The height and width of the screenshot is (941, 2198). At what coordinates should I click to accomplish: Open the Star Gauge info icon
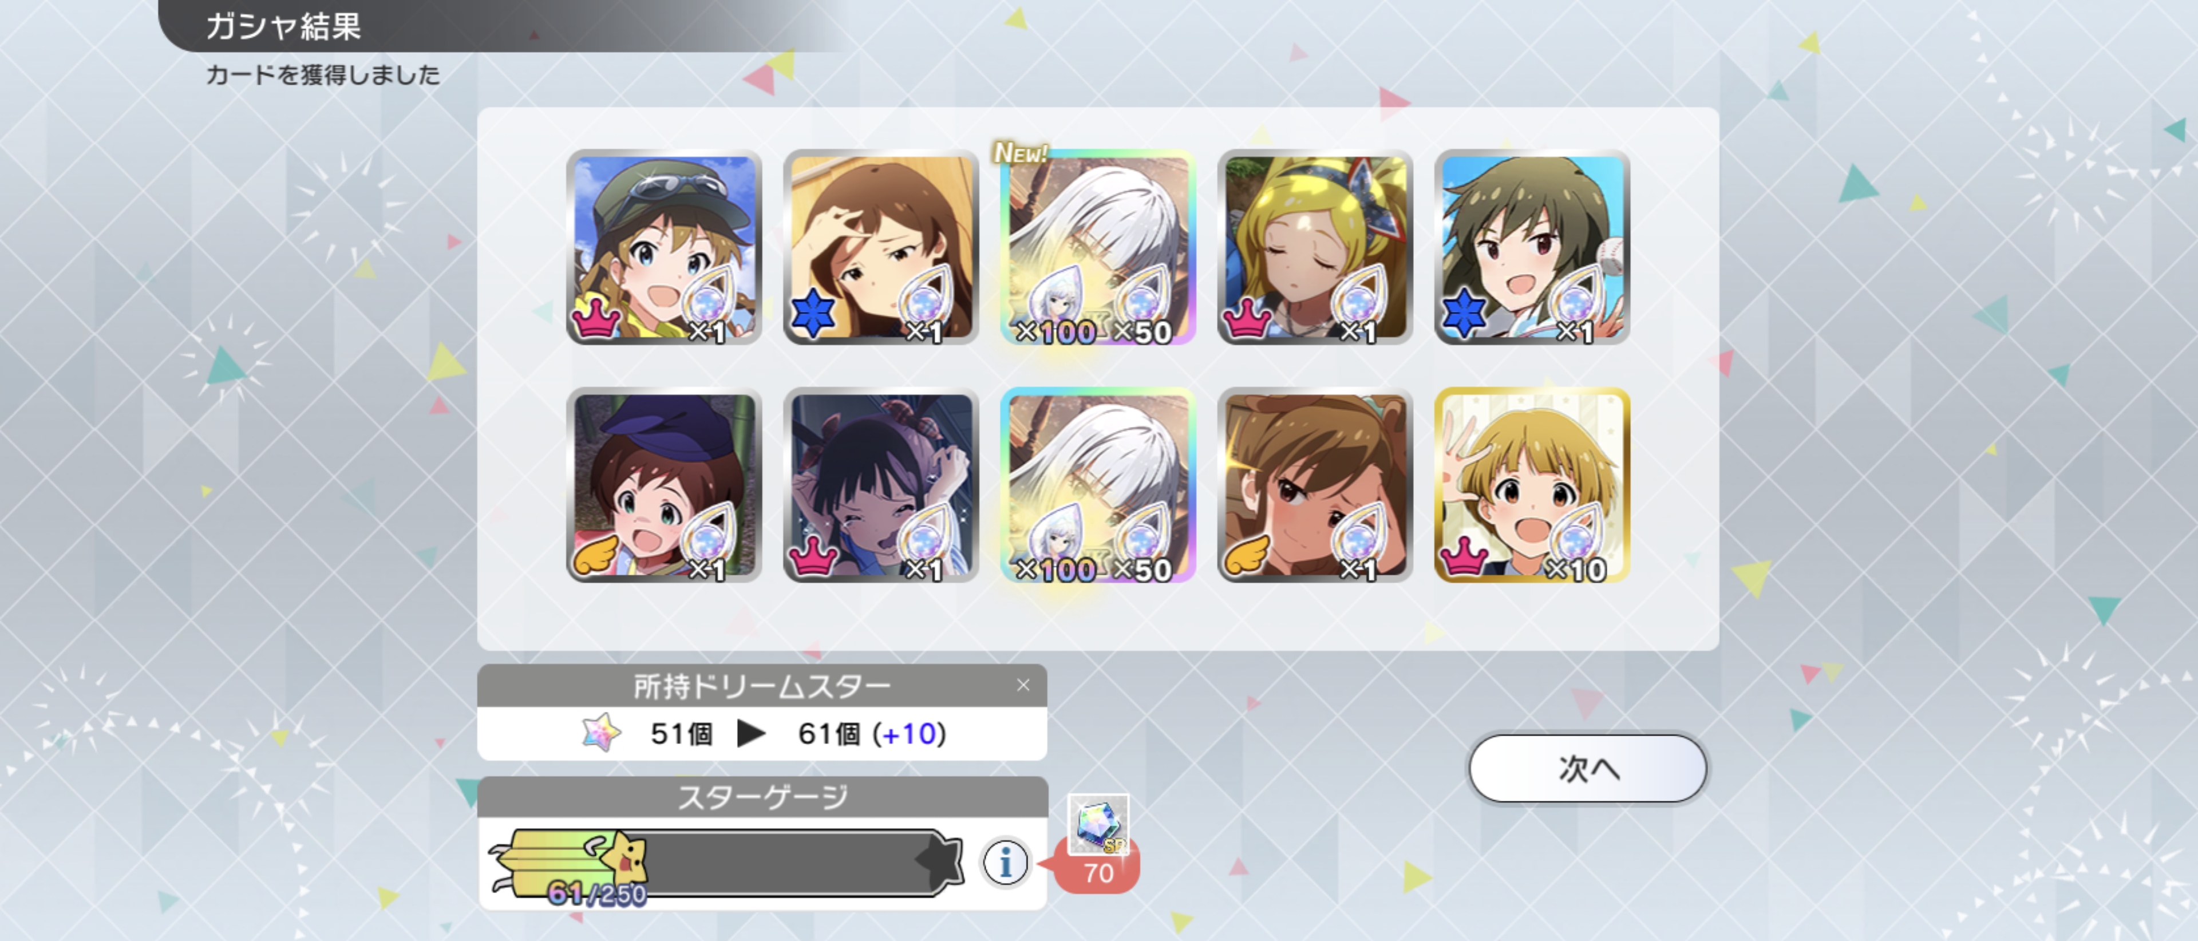[x=1005, y=863]
